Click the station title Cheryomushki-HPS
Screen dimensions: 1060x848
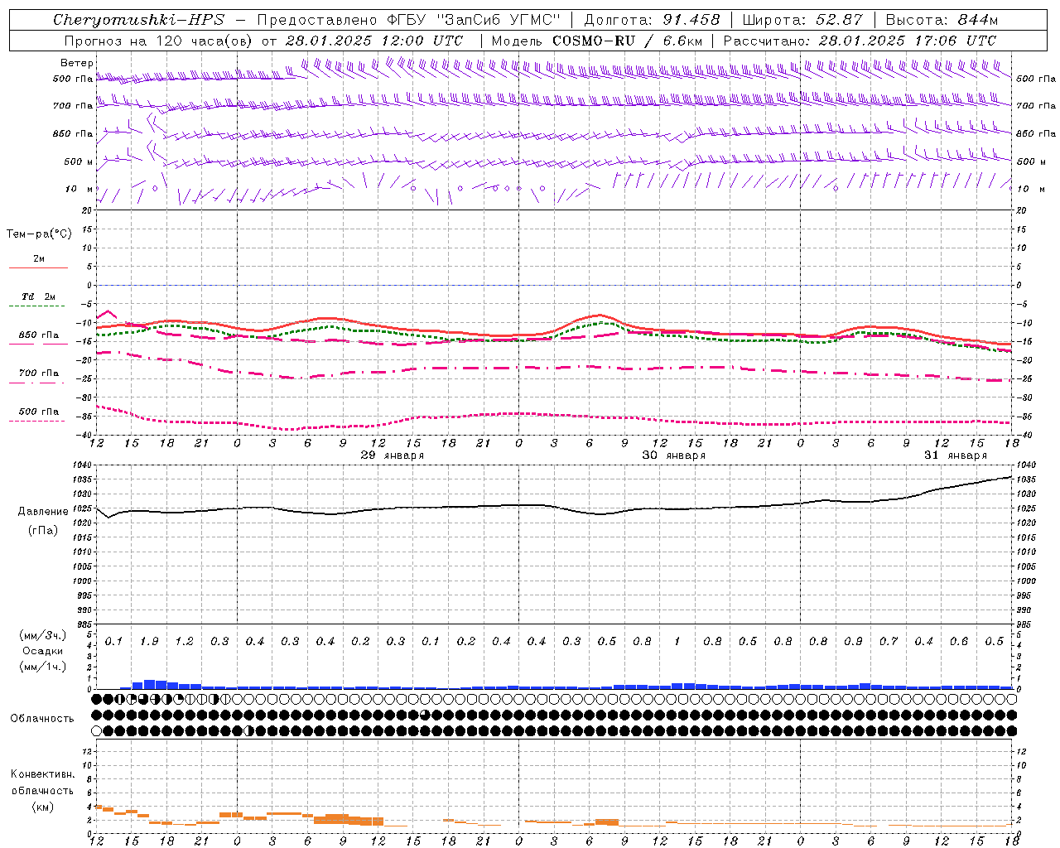pos(138,20)
